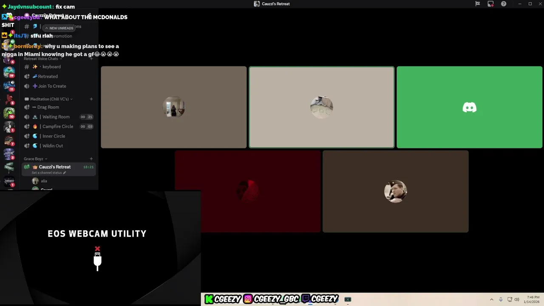The width and height of the screenshot is (544, 306).
Task: Open the keyboard text channel
Action: (59, 67)
